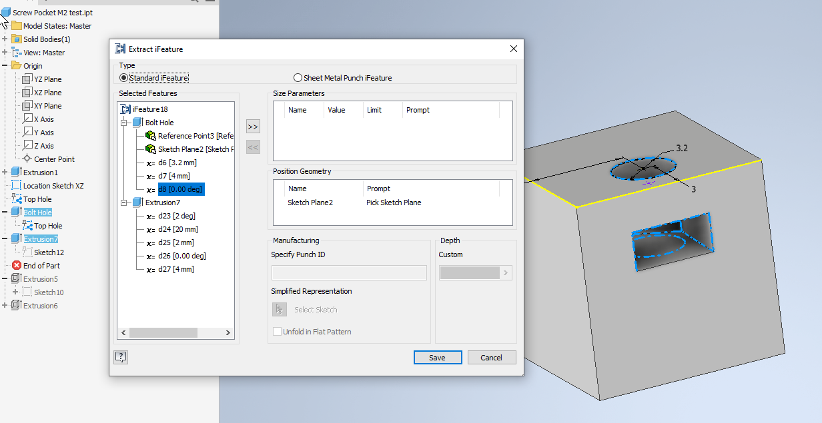Select Center Point in browser
The image size is (822, 423).
pos(55,159)
